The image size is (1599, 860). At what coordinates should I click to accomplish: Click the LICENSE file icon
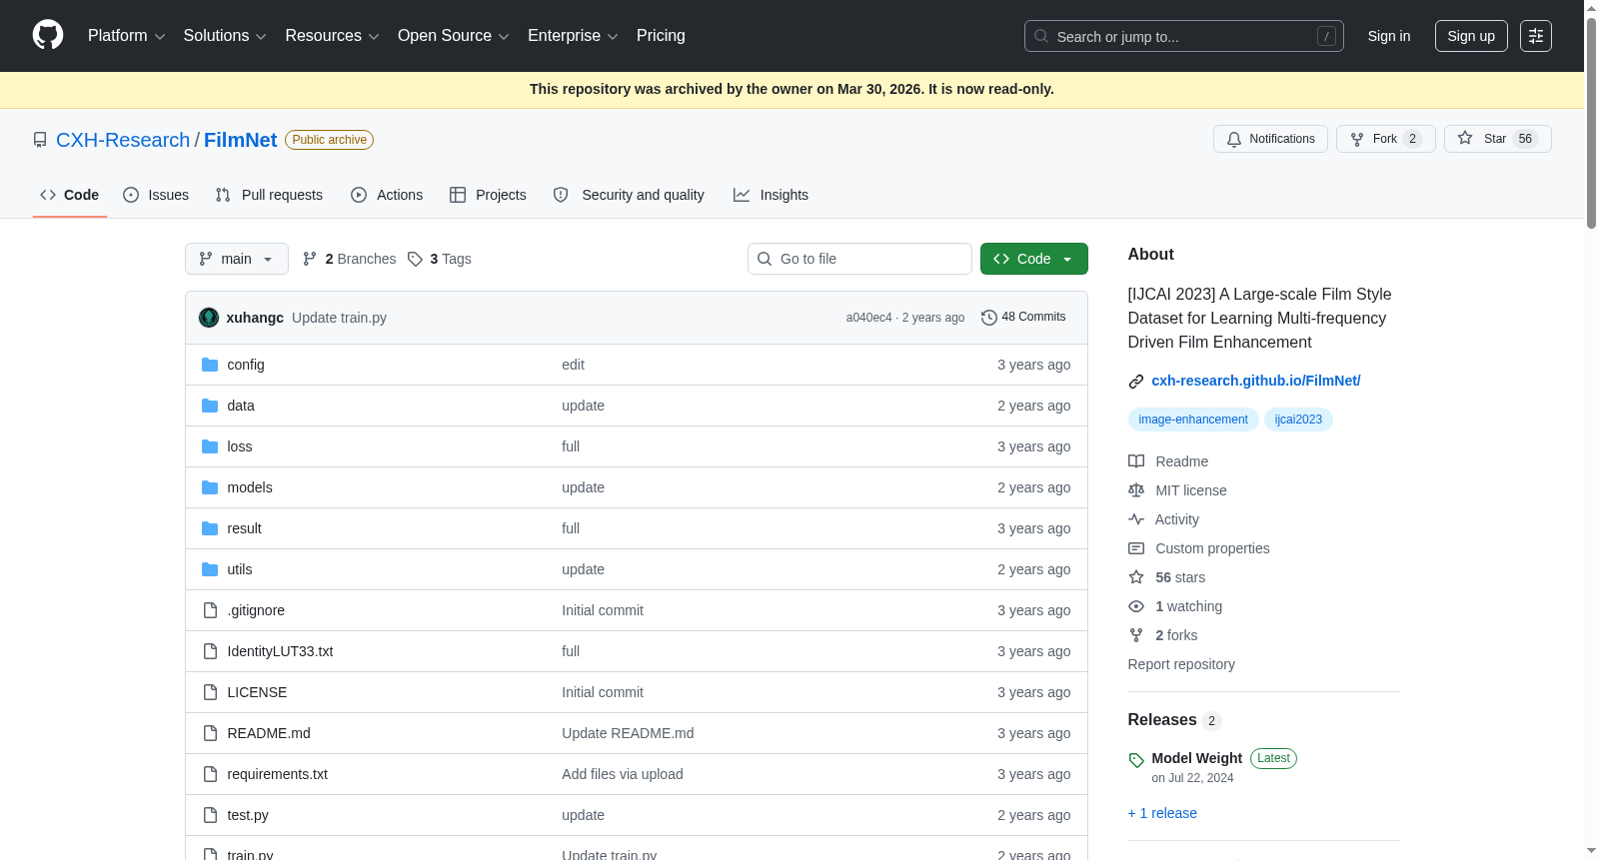click(x=210, y=692)
